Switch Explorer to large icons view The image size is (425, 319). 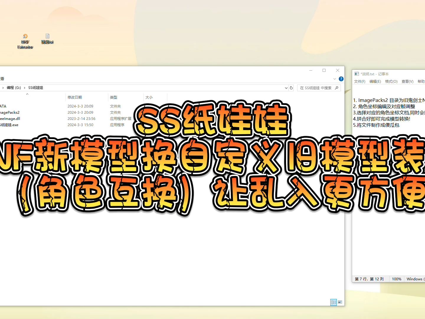point(340,302)
